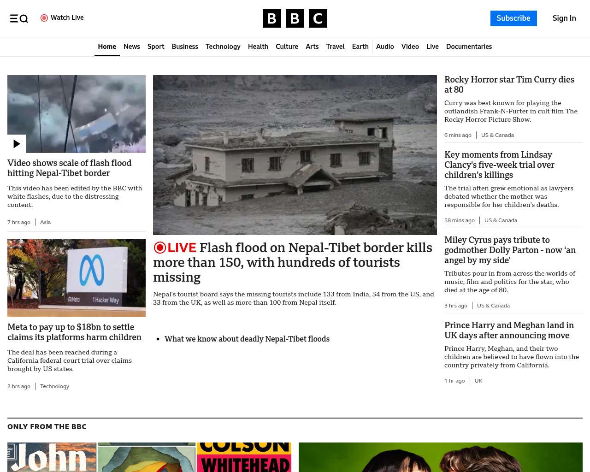This screenshot has height=472, width=590.
Task: Click the Technology tag under the Meta story
Action: pyautogui.click(x=54, y=386)
